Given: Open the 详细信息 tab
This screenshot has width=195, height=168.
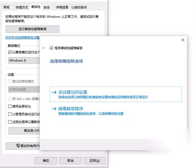Looking at the screenshot, I should tap(62, 7).
